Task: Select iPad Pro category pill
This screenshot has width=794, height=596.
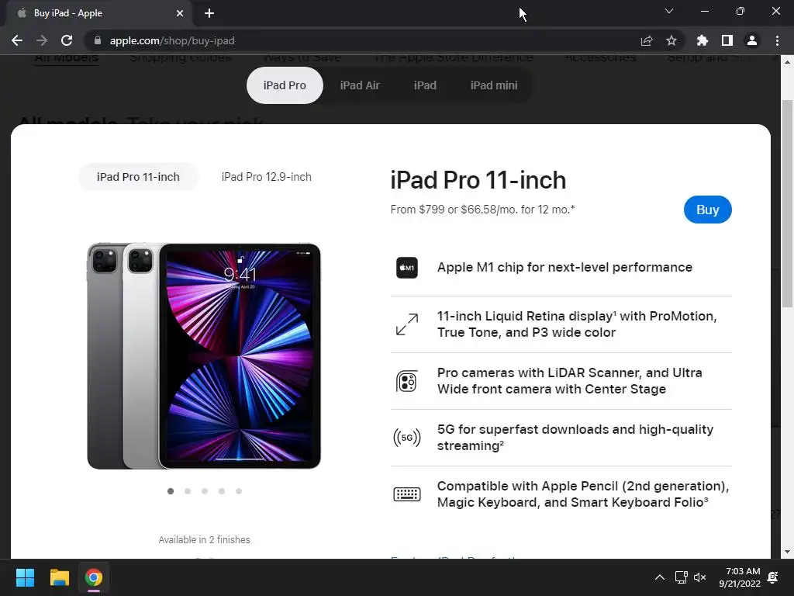Action: click(285, 85)
